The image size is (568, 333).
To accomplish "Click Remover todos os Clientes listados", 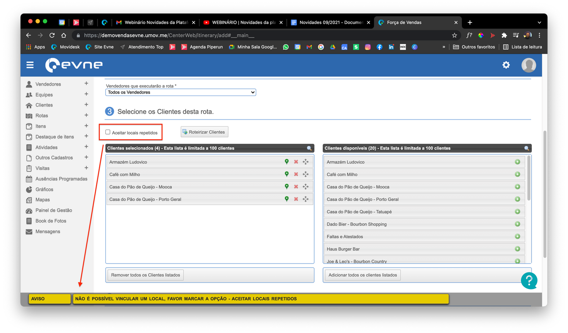I will pos(145,275).
